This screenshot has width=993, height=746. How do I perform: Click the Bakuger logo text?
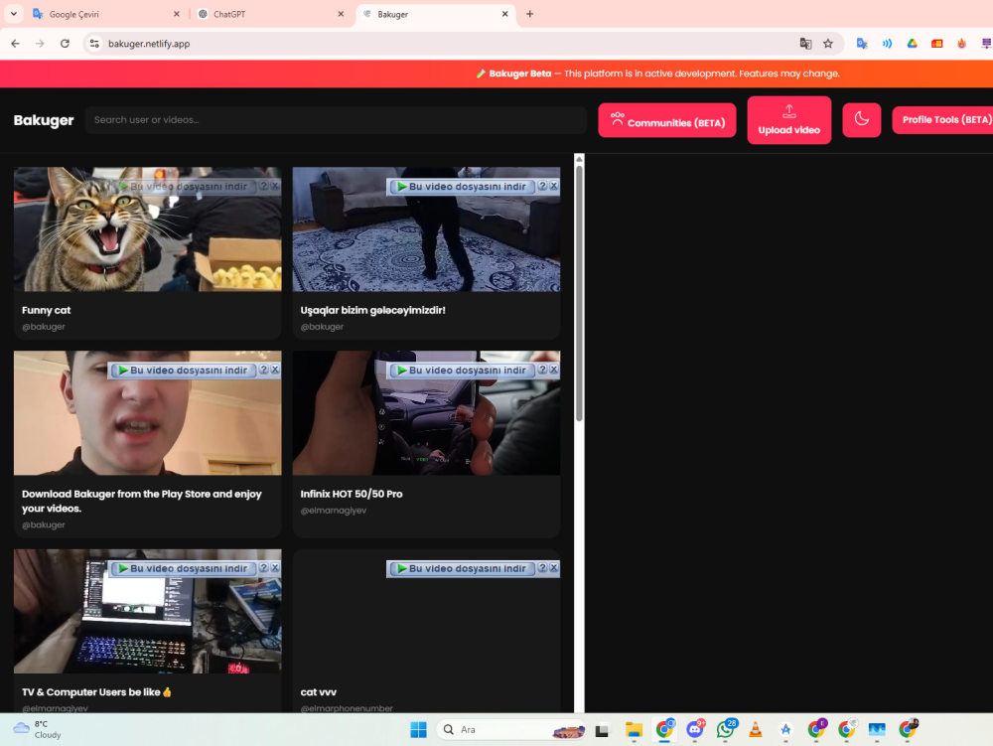click(x=44, y=119)
